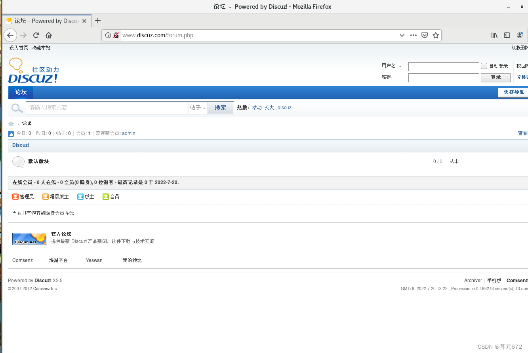Click the username input field
The width and height of the screenshot is (528, 353).
click(444, 66)
